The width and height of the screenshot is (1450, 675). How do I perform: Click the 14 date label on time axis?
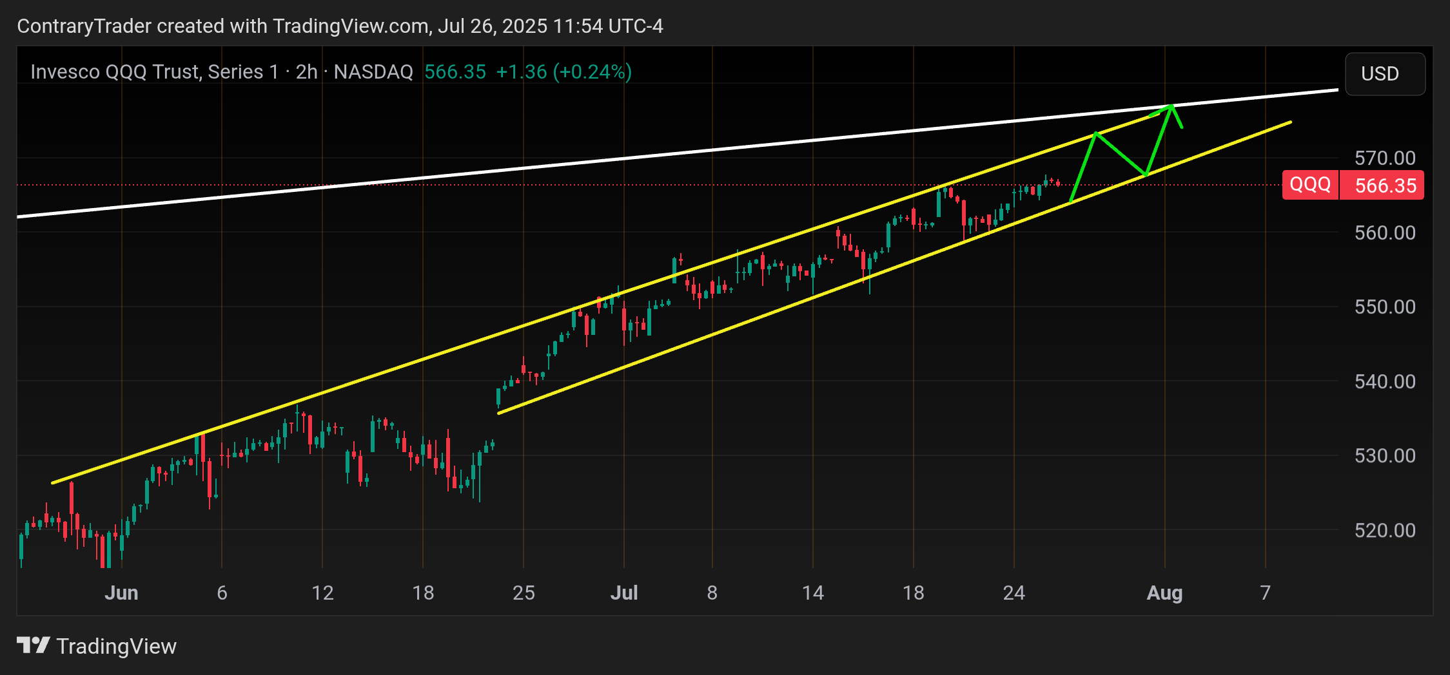[812, 593]
